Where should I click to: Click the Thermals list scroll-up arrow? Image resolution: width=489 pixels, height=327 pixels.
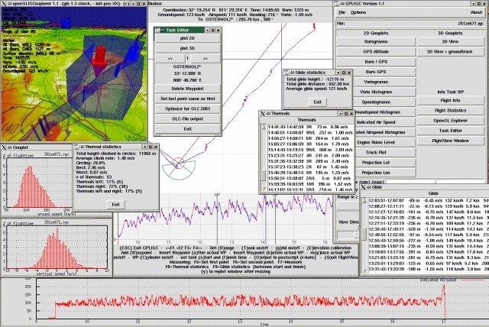[x=264, y=127]
